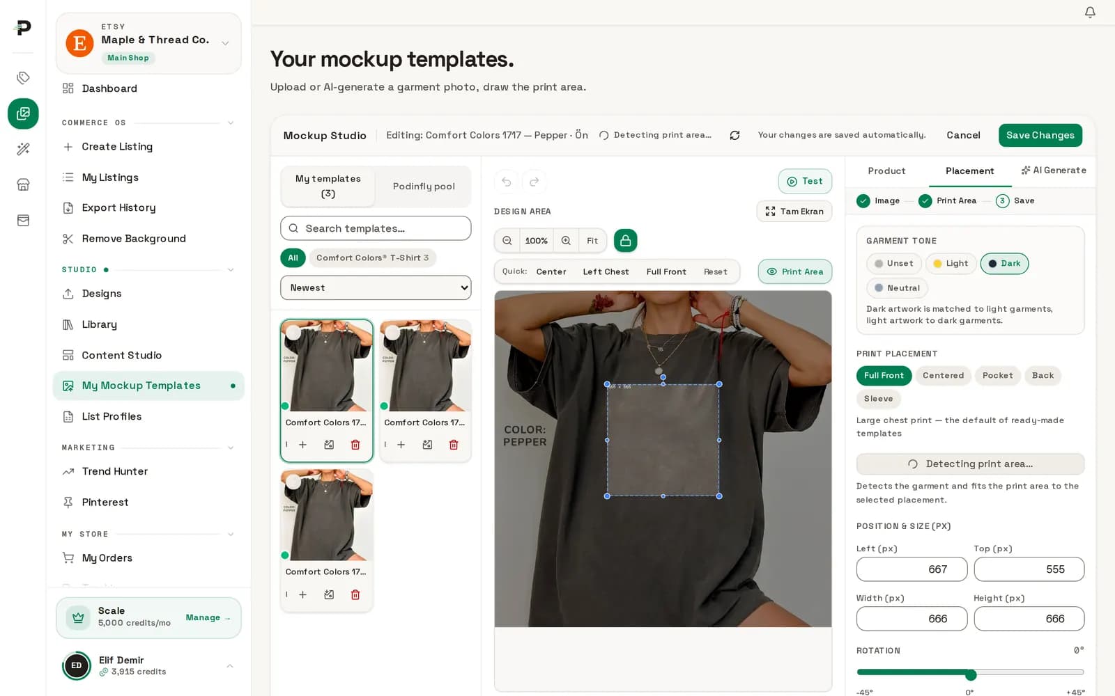Click the tag icon in the left rail

click(x=23, y=77)
